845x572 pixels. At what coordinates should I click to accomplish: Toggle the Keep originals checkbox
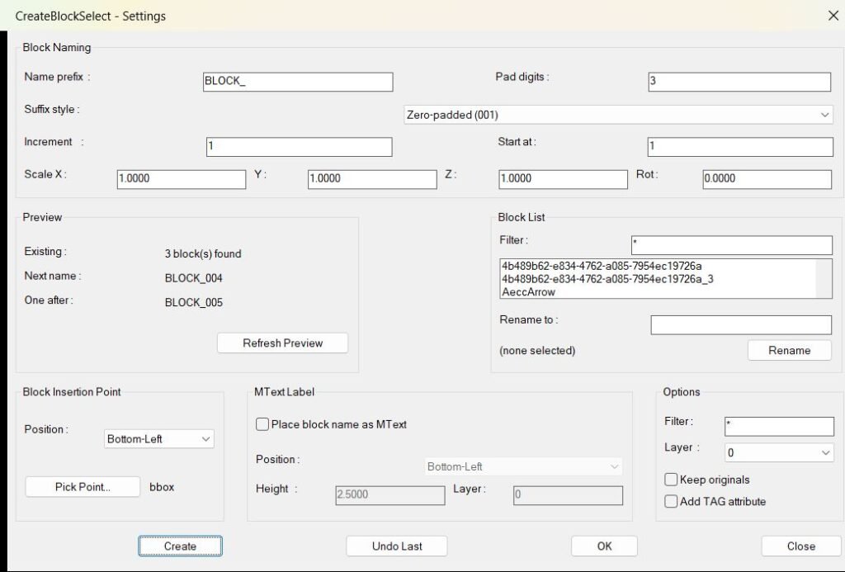tap(671, 480)
